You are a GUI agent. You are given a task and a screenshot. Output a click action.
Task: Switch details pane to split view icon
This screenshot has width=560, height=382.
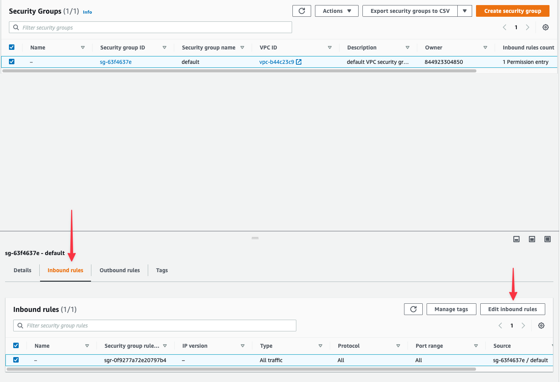point(532,239)
